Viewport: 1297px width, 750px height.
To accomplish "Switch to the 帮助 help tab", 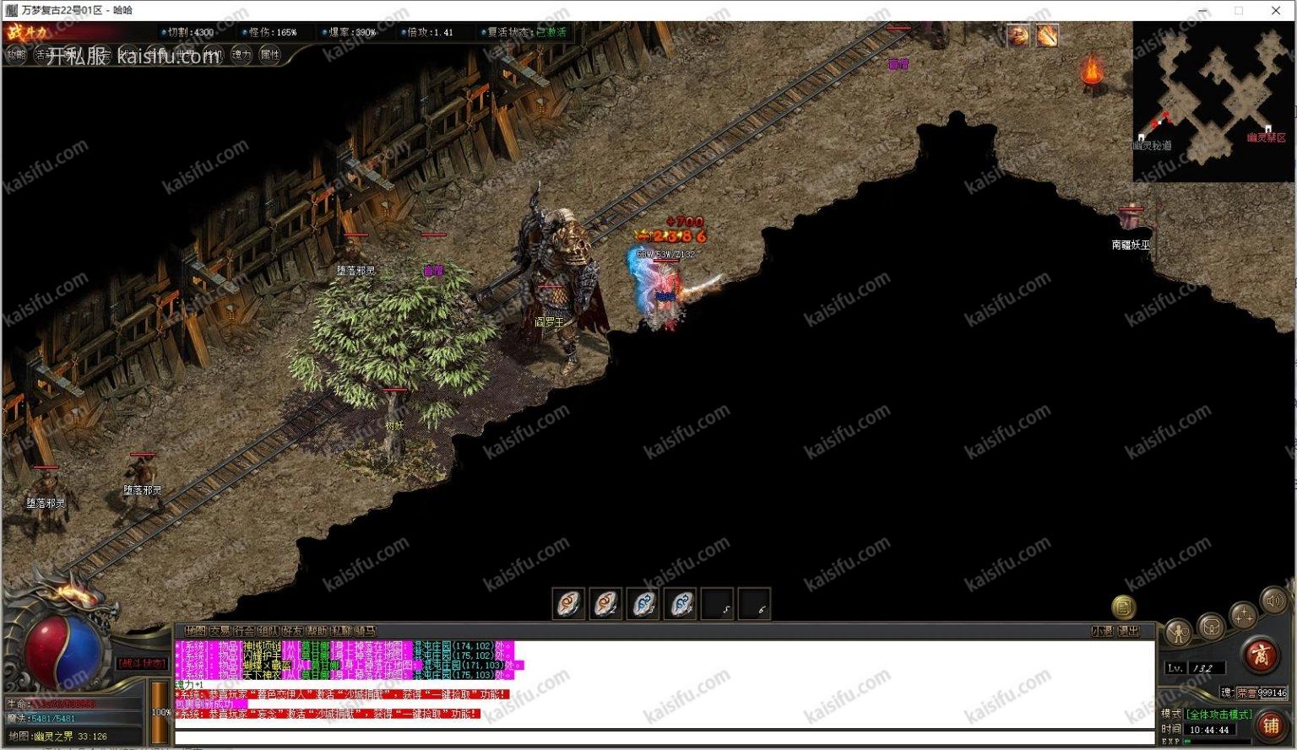I will 317,631.
